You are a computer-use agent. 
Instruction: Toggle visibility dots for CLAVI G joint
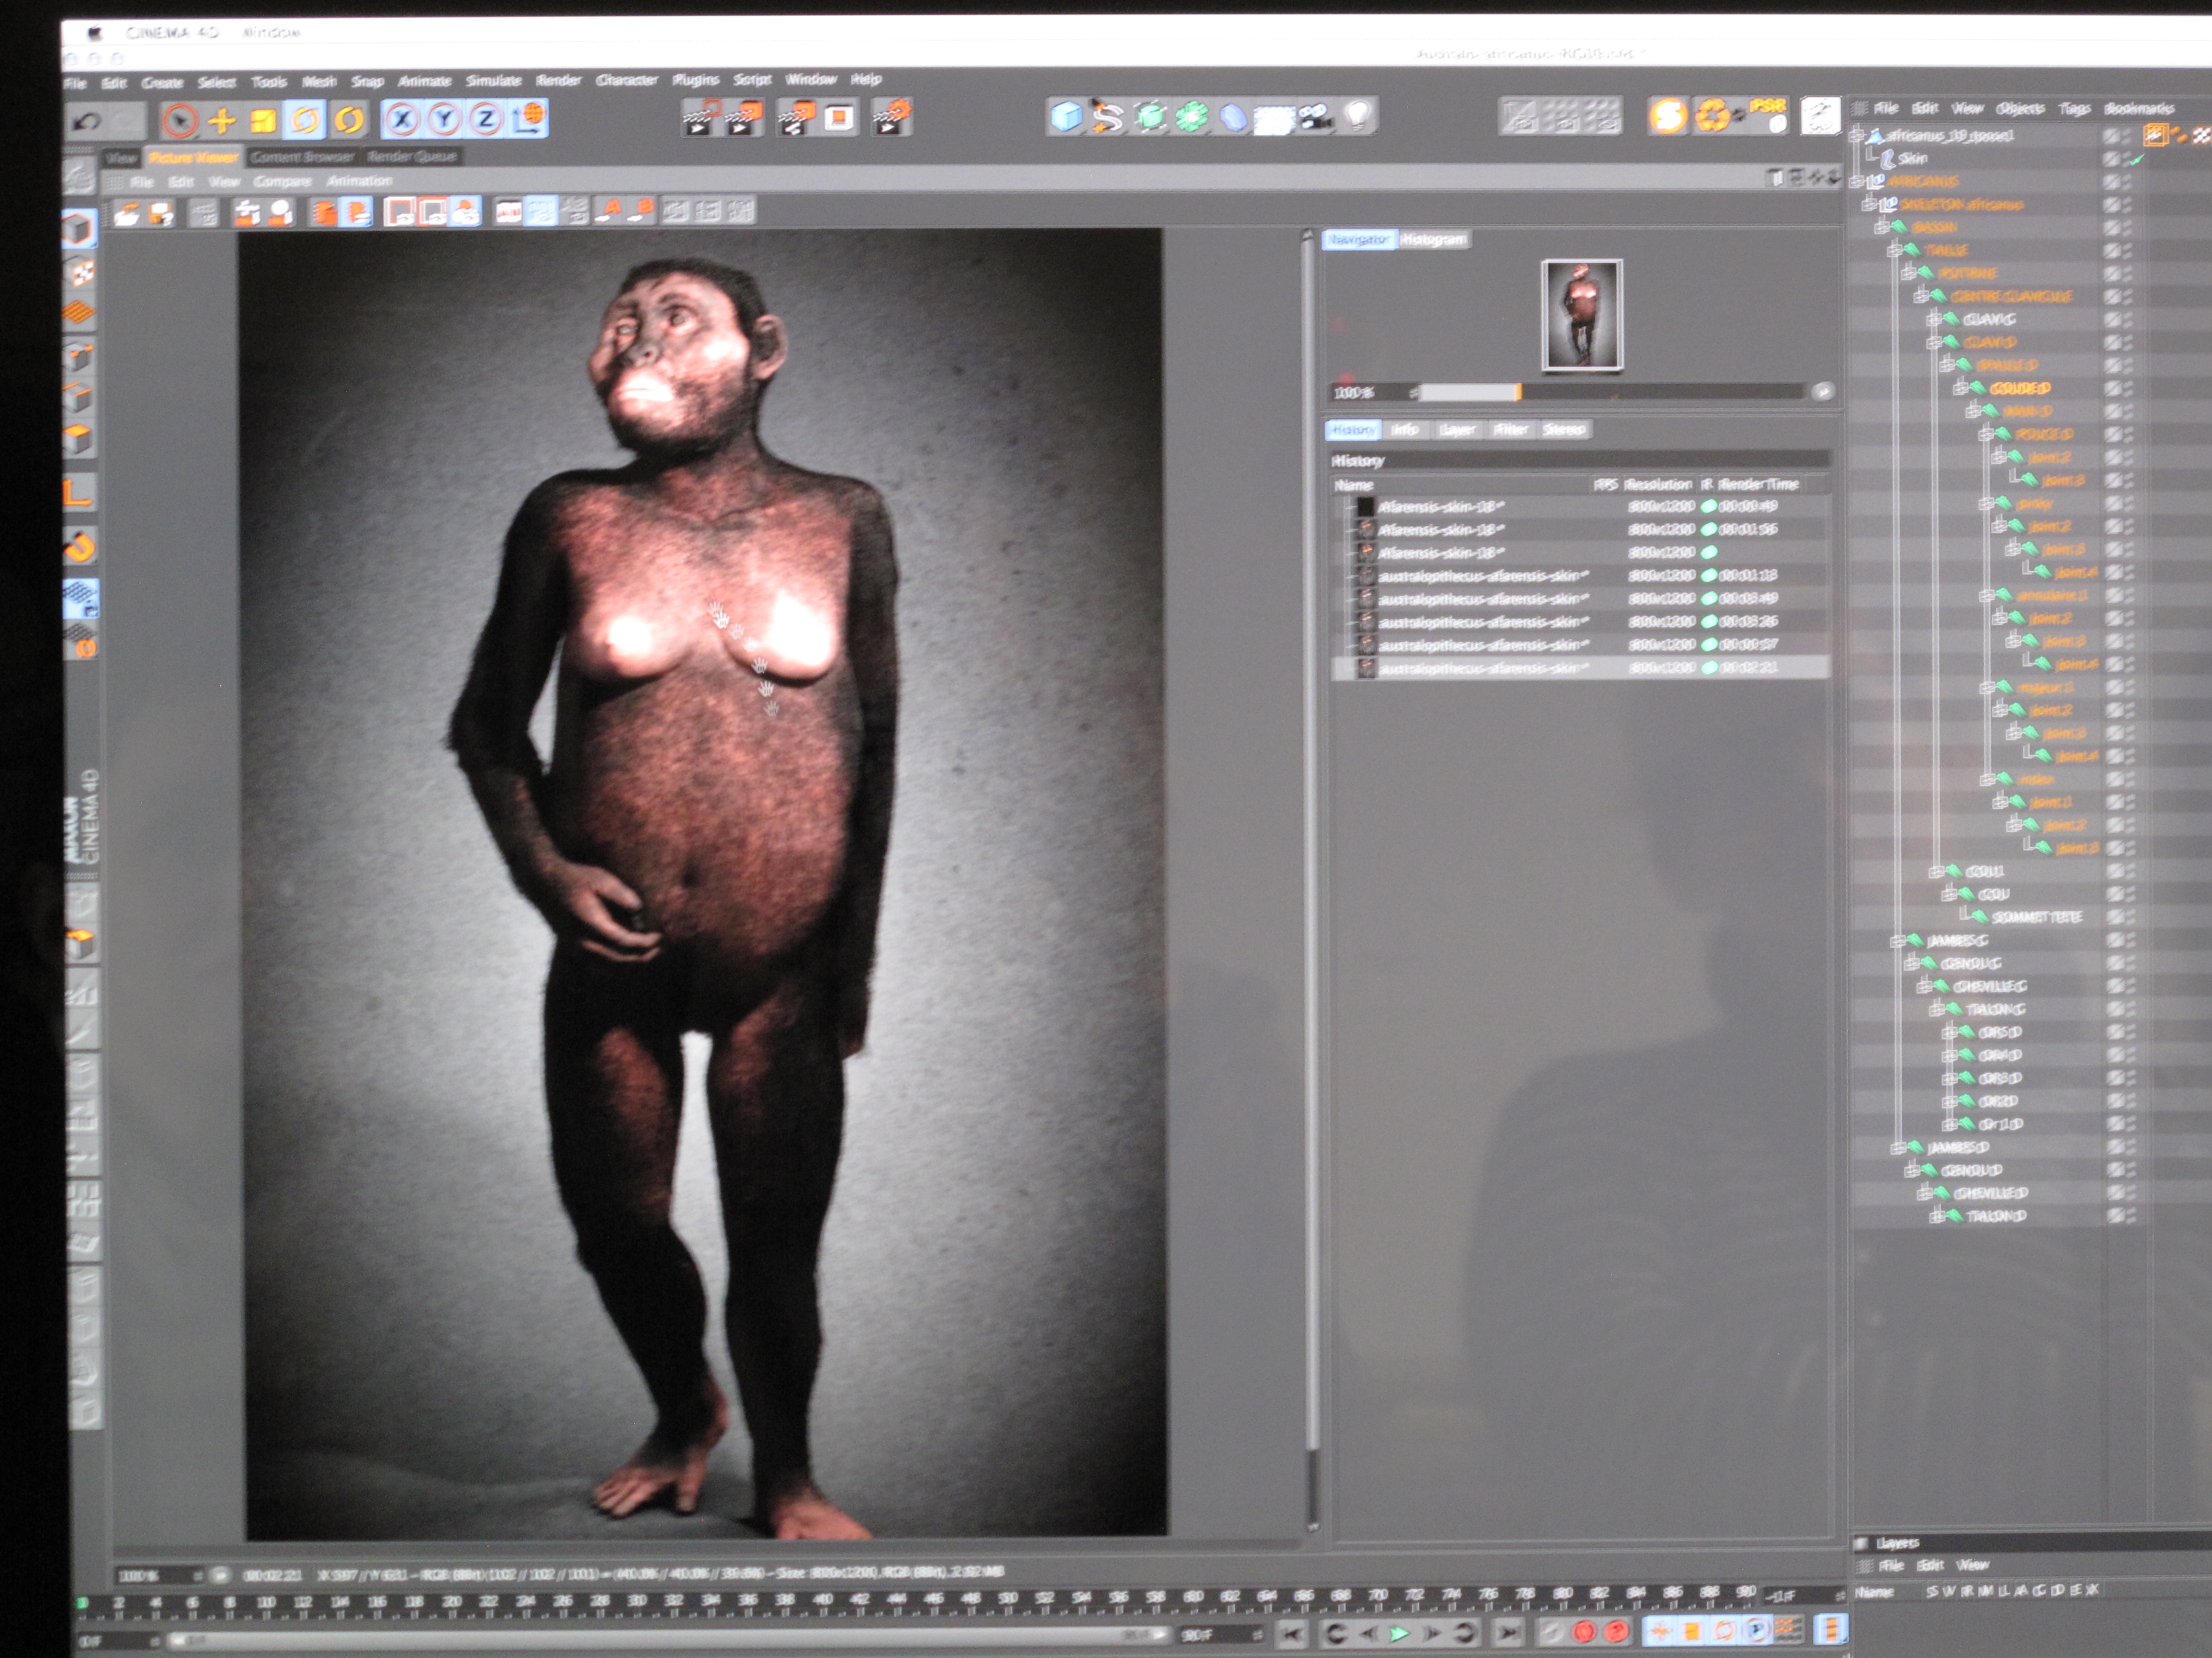point(2127,320)
